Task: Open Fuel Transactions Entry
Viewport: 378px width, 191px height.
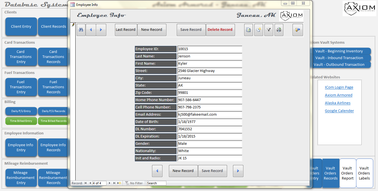Action: pyautogui.click(x=21, y=87)
